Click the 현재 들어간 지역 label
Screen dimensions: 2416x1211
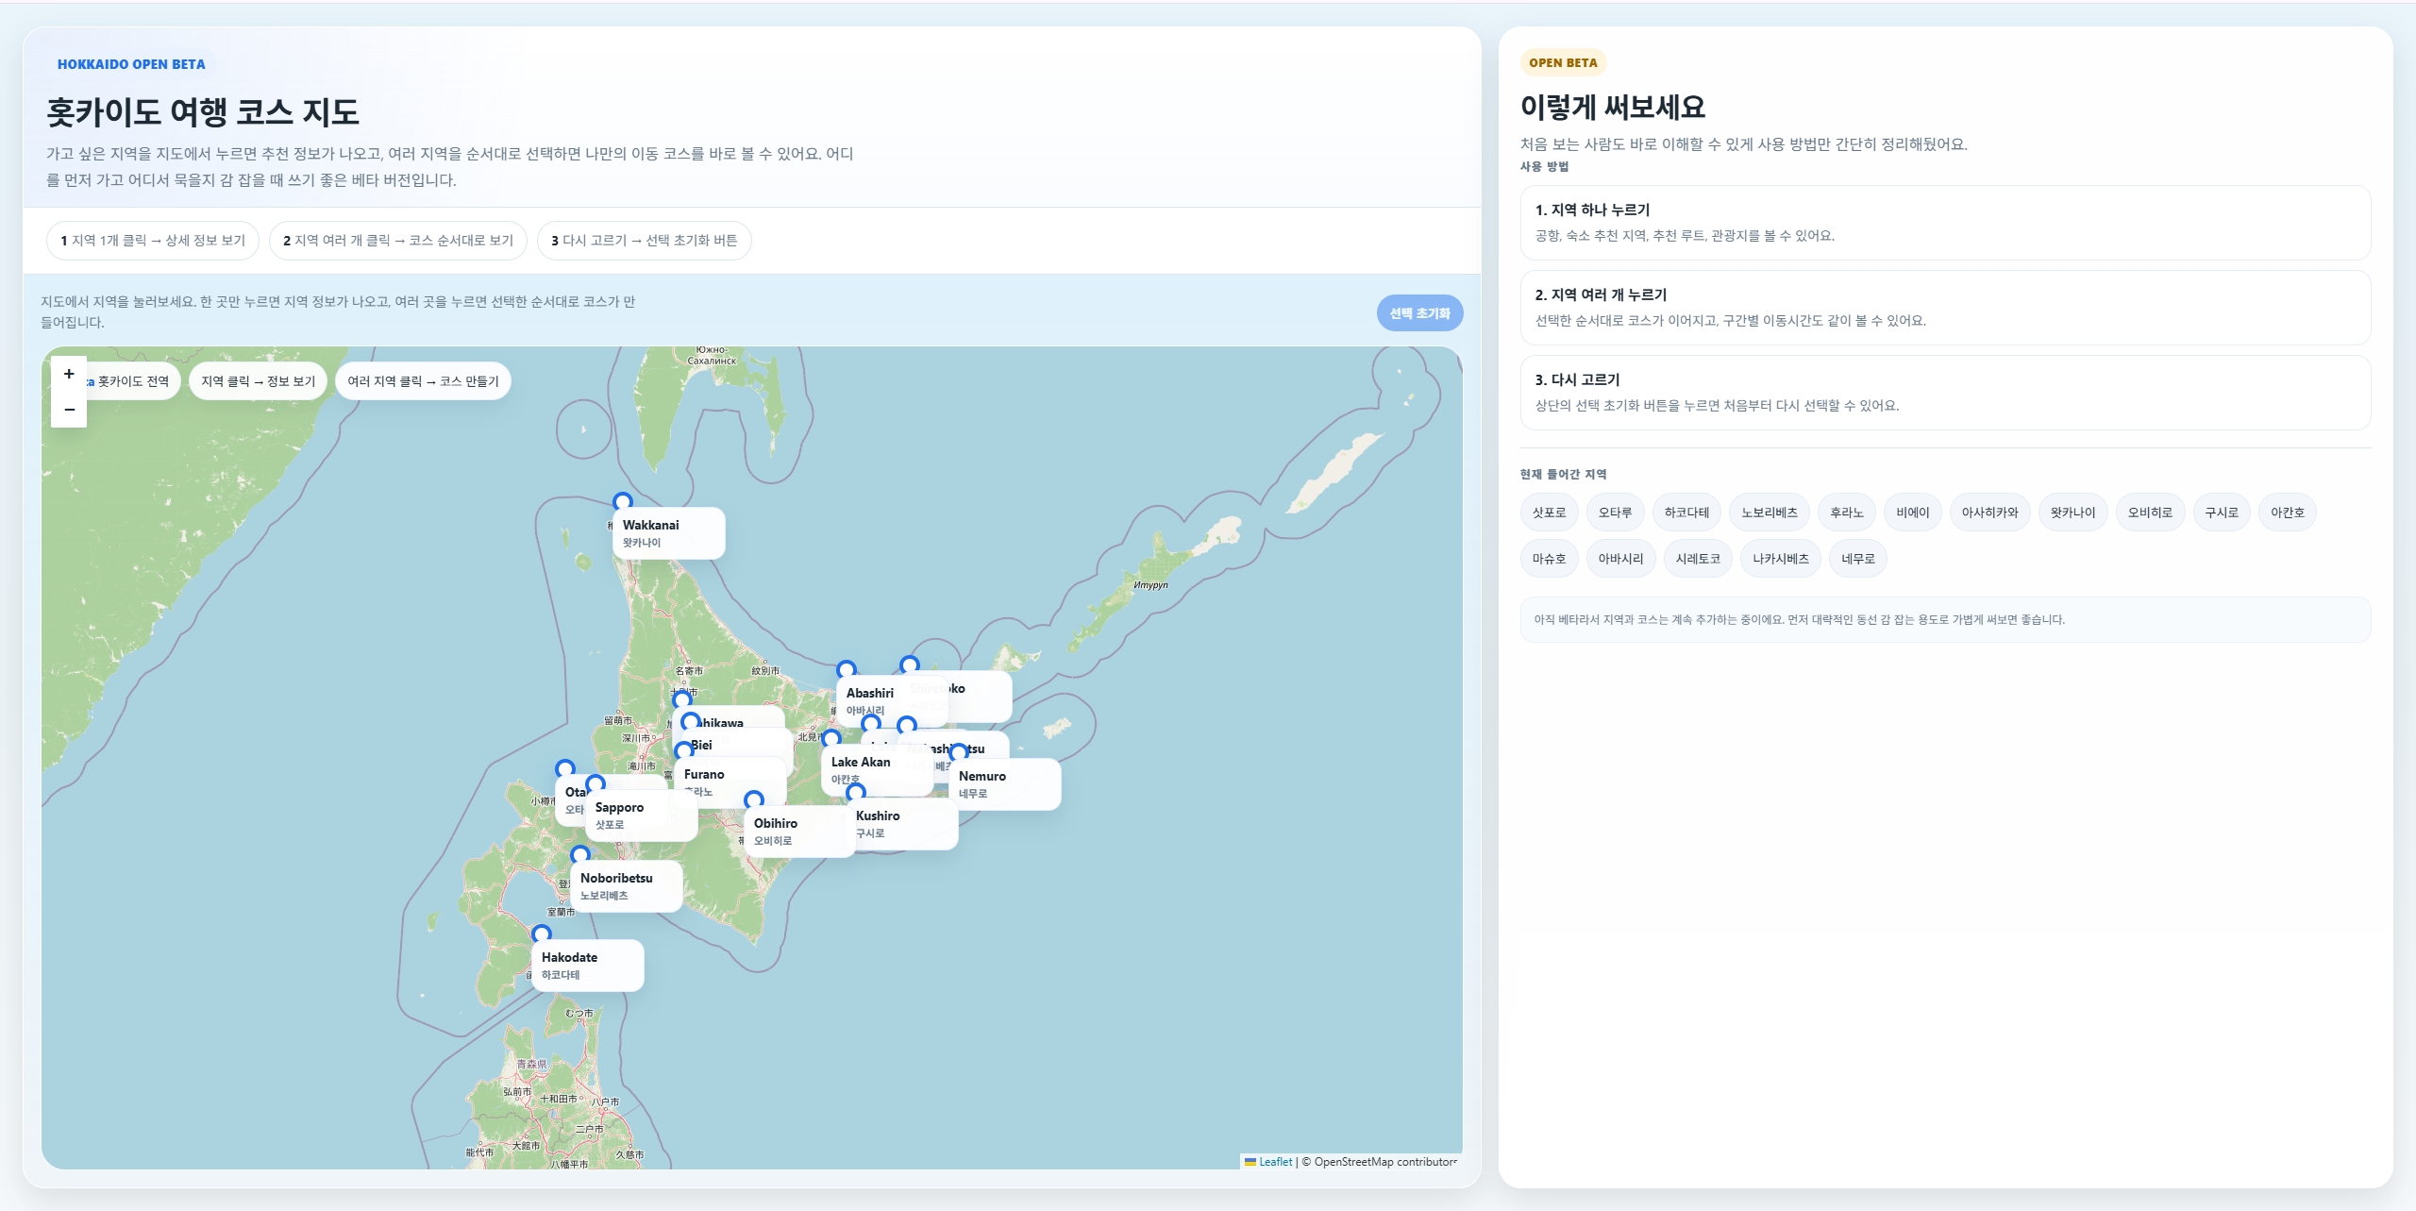[x=1563, y=475]
